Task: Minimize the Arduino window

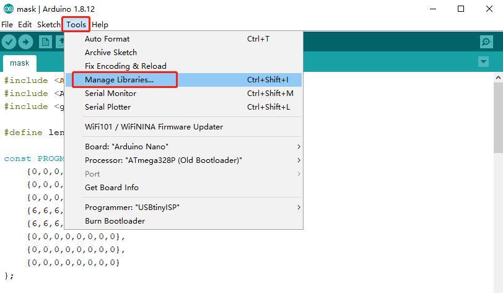Action: click(x=433, y=9)
